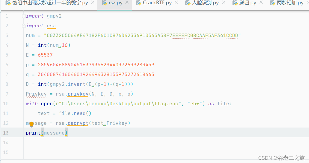309x163 pixels.
Task: Collapse the code fold marker on line 2
Action: (x=23, y=25)
